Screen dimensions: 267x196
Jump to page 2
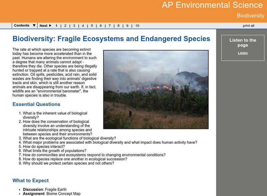click(65, 26)
